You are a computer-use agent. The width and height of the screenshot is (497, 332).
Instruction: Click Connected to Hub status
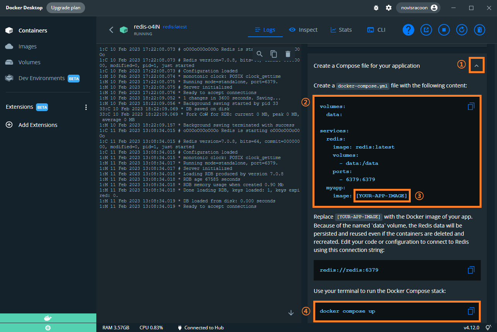(200, 328)
